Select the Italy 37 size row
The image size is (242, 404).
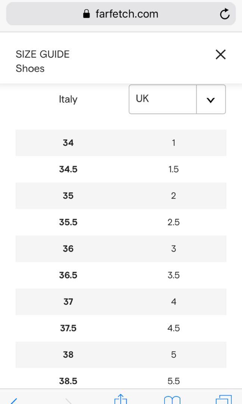tap(121, 302)
